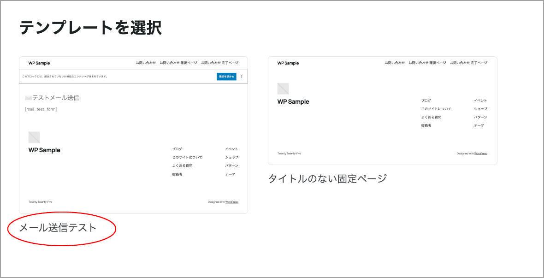This screenshot has width=544, height=278.
Task: Click the gray logo placeholder in the left template
Action: click(x=34, y=137)
